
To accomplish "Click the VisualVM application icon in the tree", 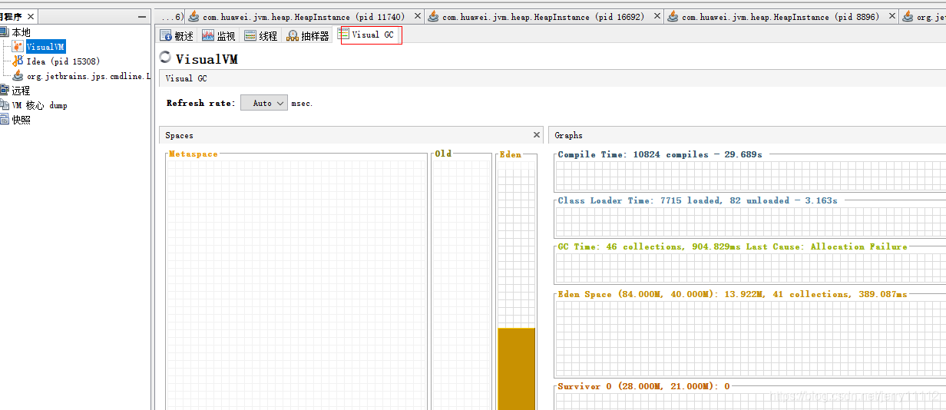I will [18, 47].
